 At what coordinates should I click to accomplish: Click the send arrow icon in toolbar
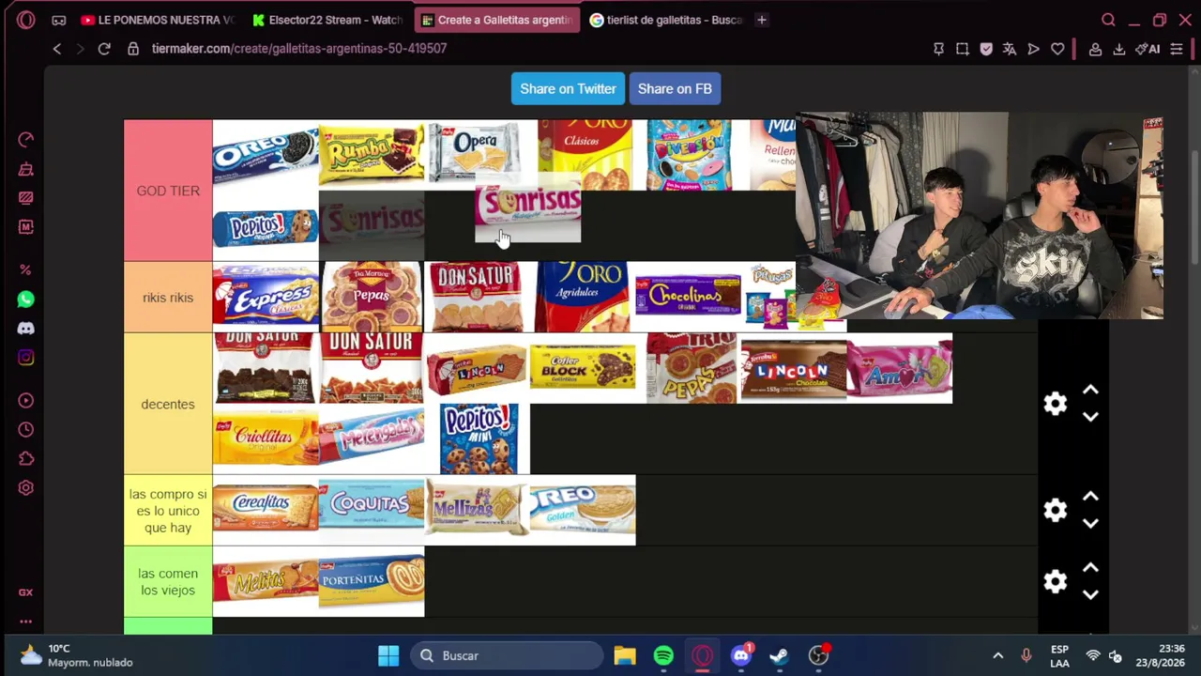(1033, 49)
